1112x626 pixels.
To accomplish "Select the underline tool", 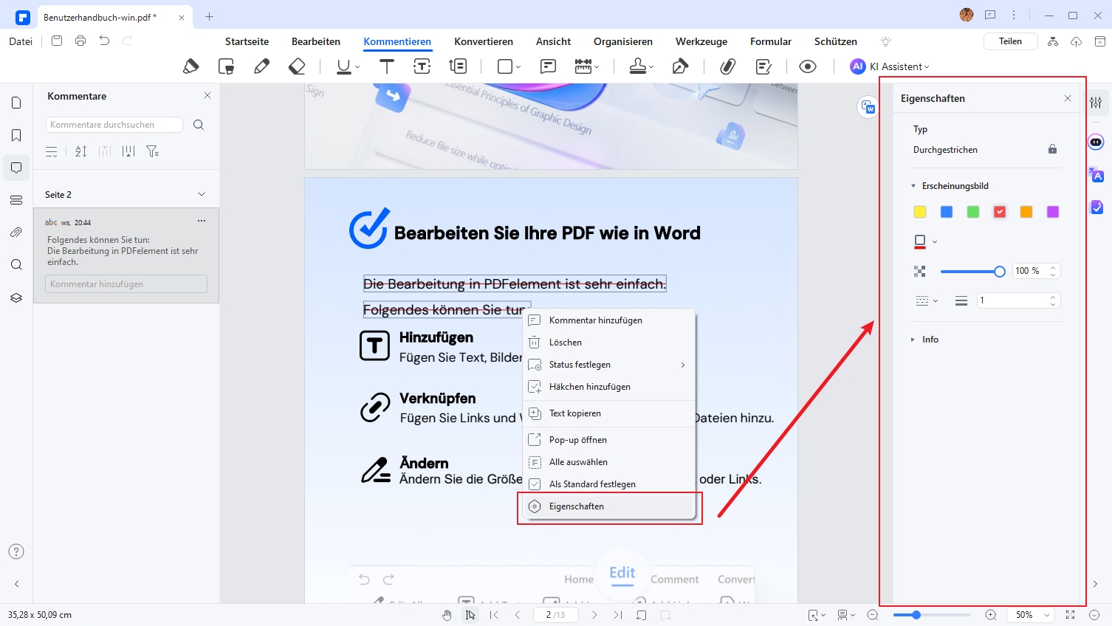I will [x=344, y=66].
